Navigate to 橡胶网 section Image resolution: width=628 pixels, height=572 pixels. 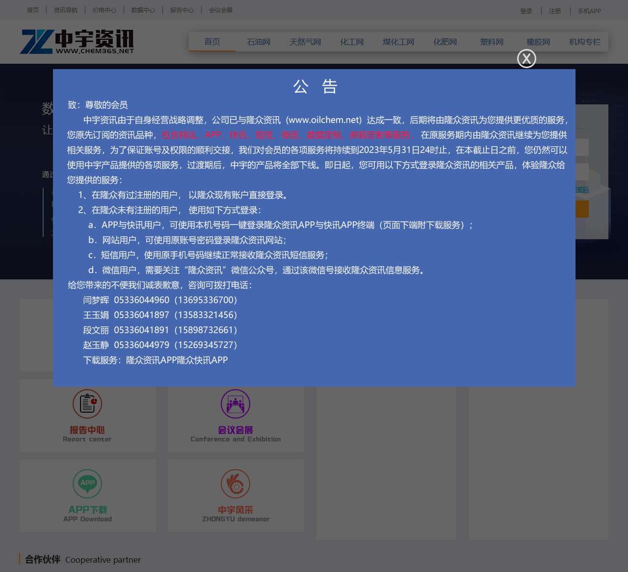point(538,42)
